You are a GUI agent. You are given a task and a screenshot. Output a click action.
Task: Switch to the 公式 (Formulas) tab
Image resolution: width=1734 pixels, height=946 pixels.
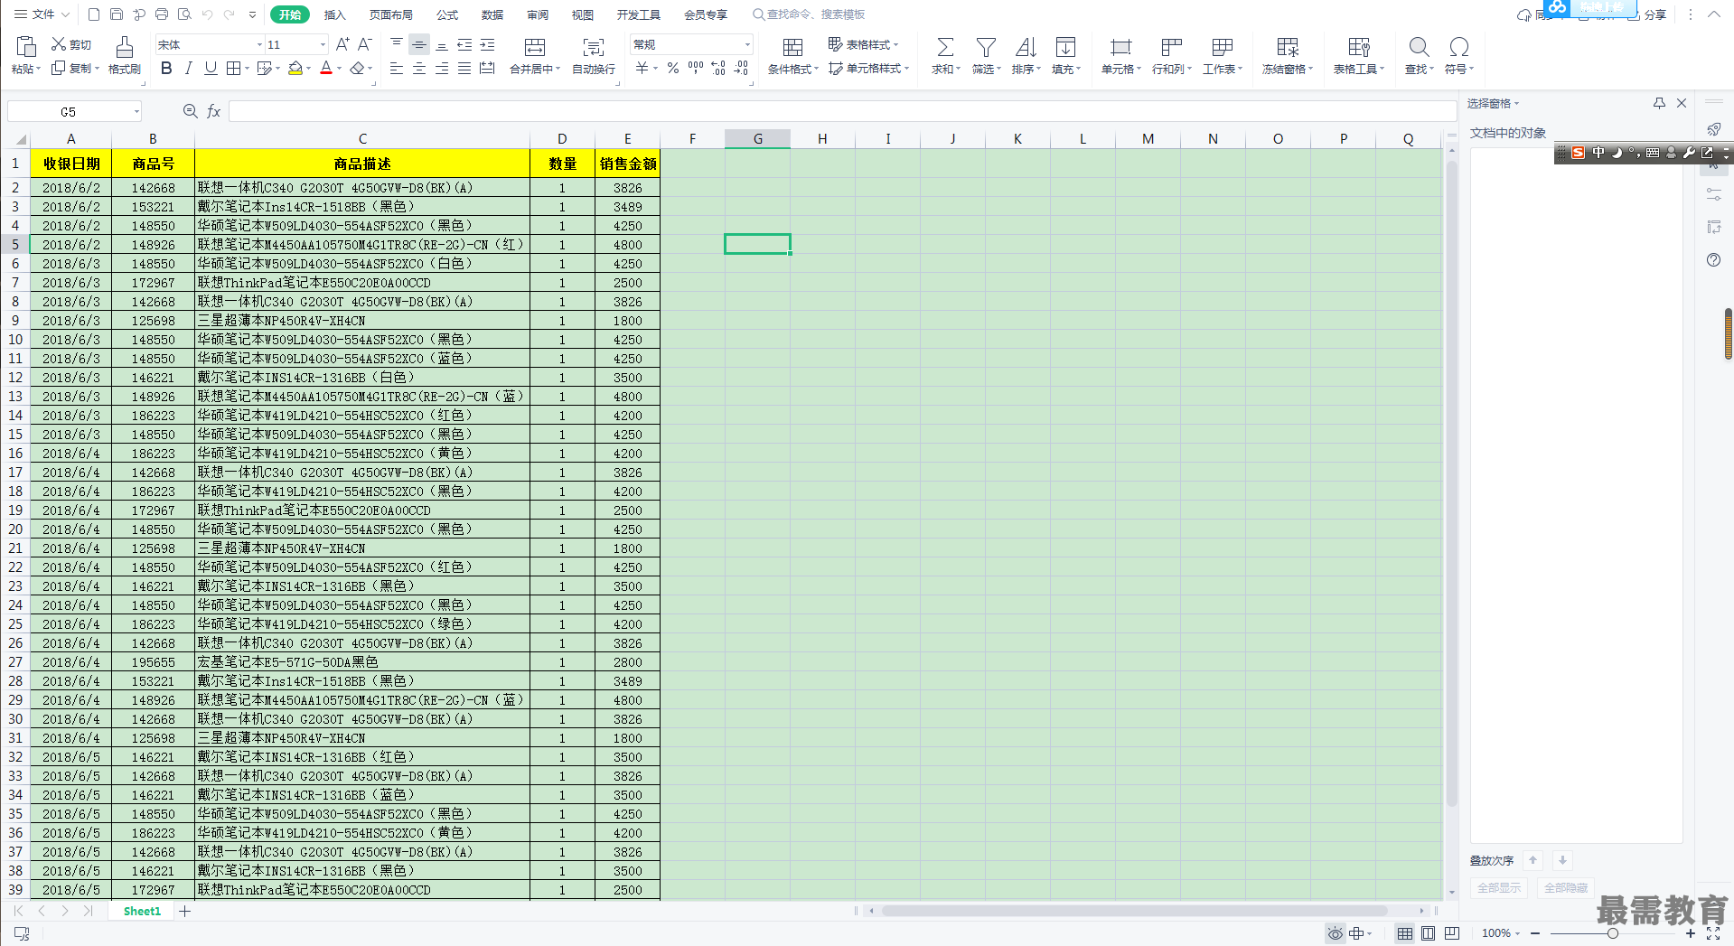coord(447,14)
